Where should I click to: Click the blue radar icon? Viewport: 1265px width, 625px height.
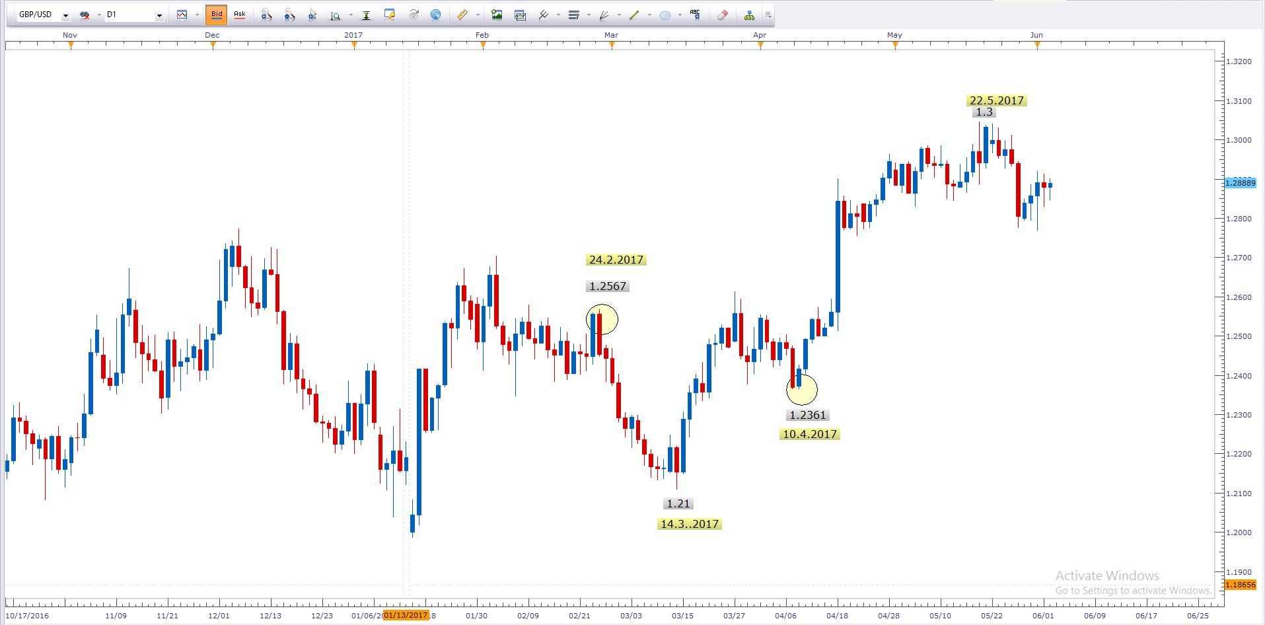(x=435, y=15)
